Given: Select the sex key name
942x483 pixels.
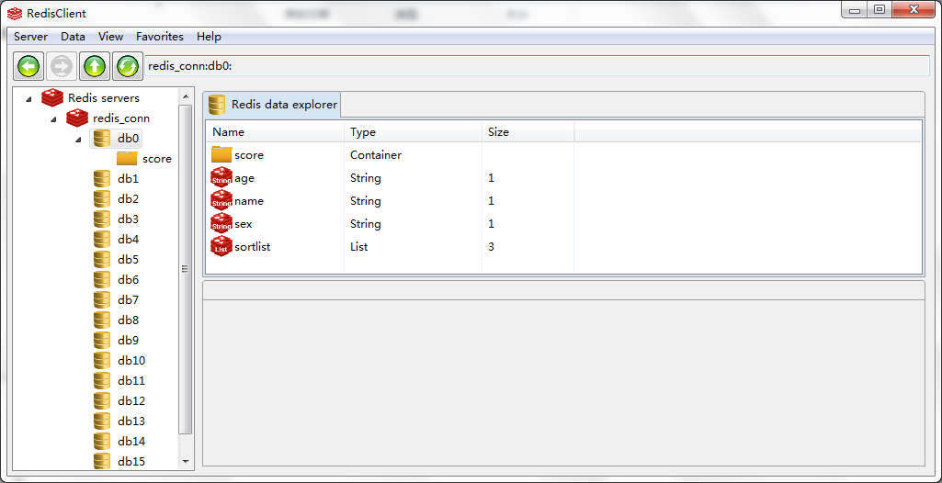Looking at the screenshot, I should pos(244,224).
